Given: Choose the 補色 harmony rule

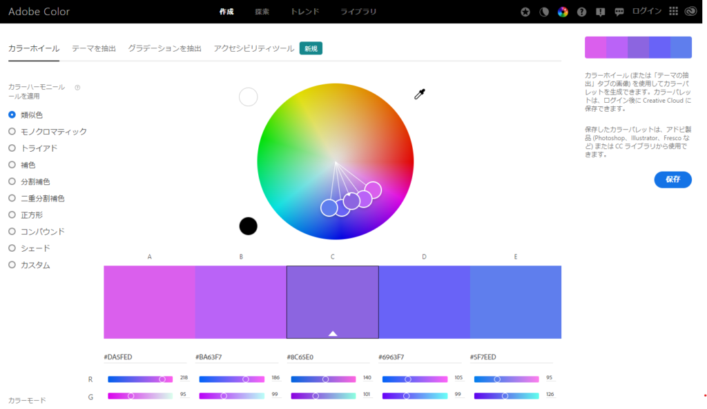Looking at the screenshot, I should [x=12, y=165].
